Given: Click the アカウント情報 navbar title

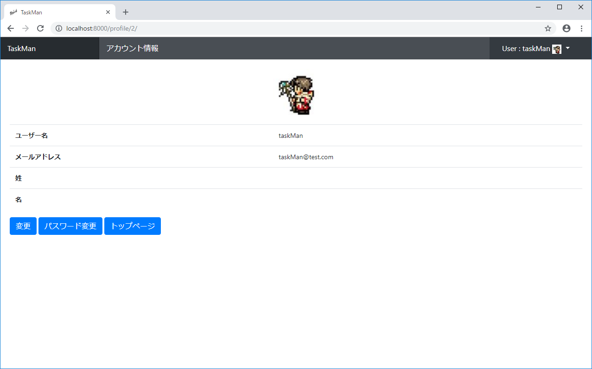Looking at the screenshot, I should [x=133, y=48].
